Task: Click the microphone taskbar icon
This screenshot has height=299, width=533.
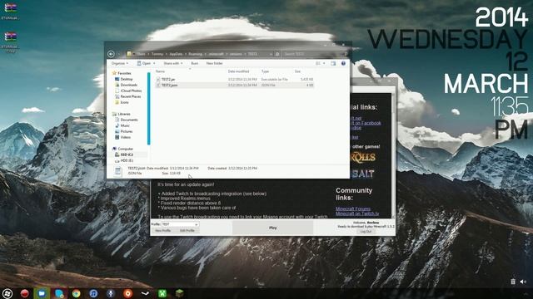Action: [x=111, y=293]
